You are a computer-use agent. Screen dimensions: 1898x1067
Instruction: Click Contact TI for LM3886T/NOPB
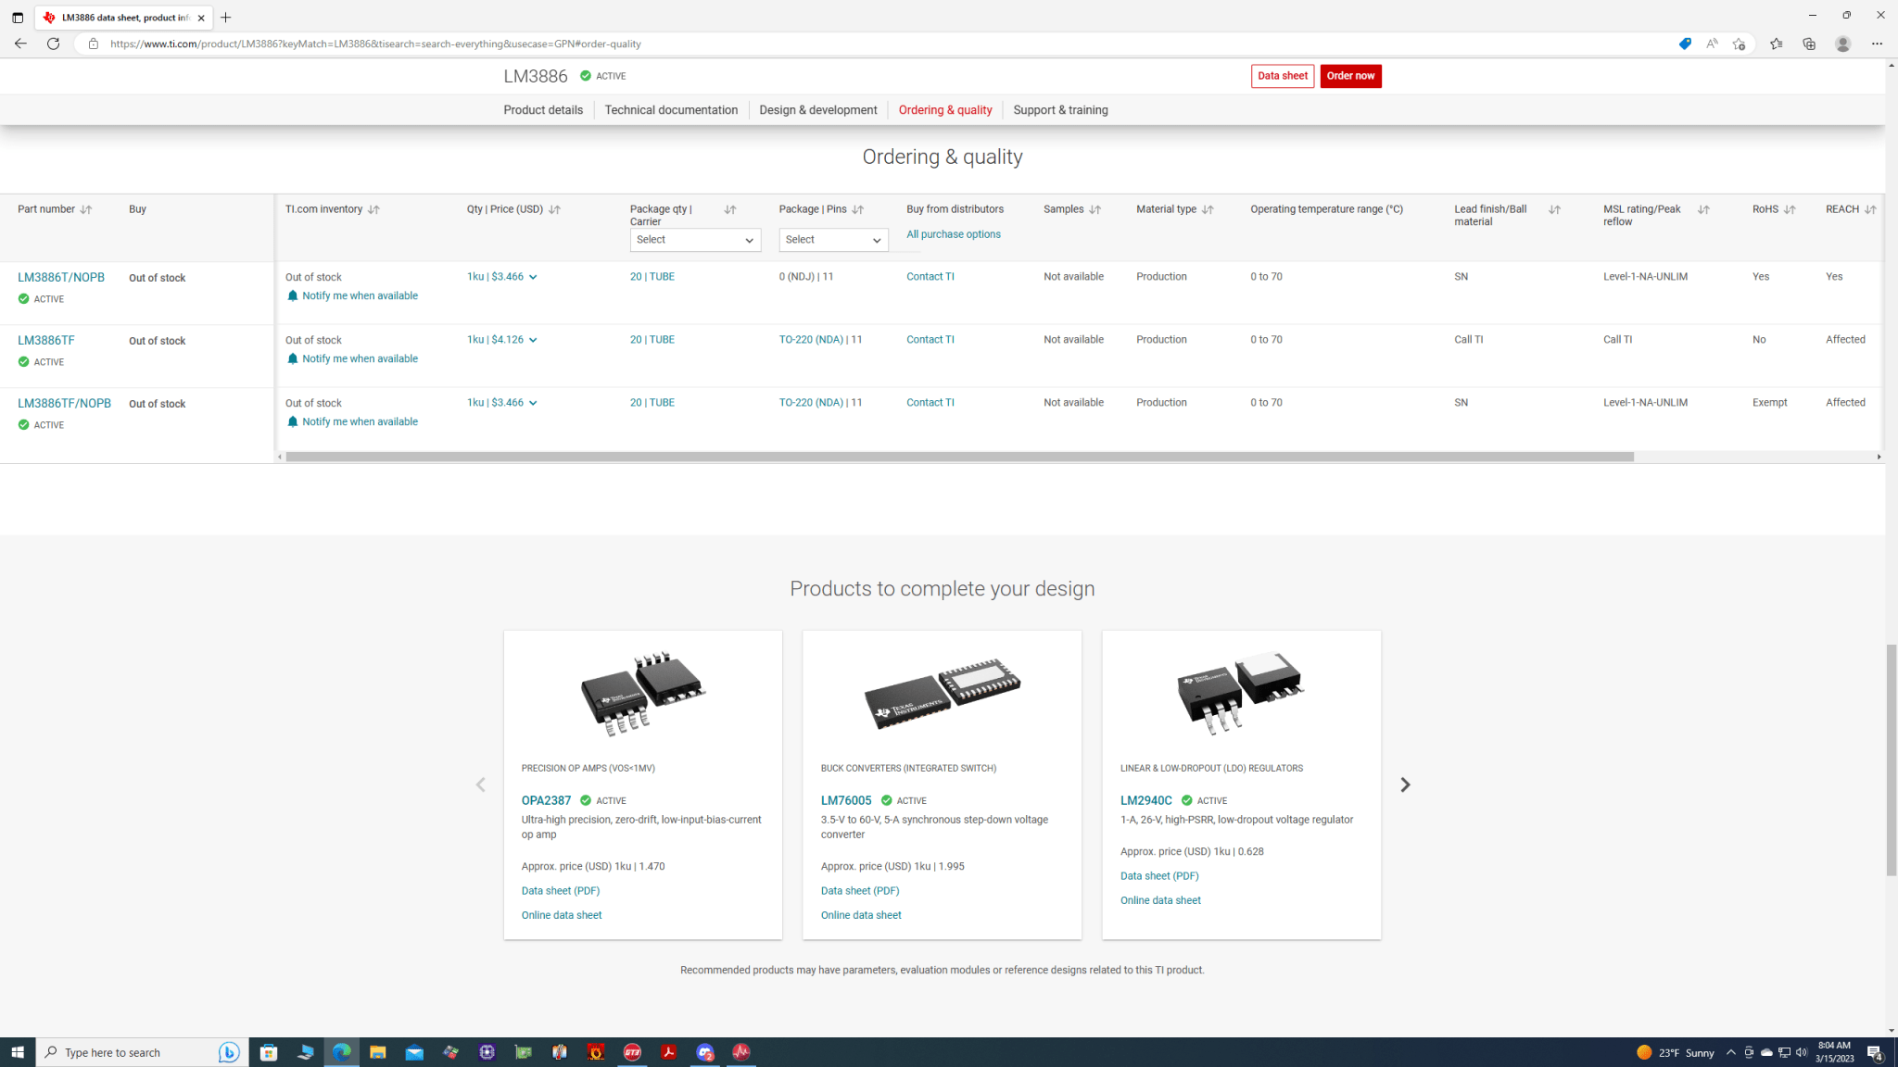tap(930, 277)
